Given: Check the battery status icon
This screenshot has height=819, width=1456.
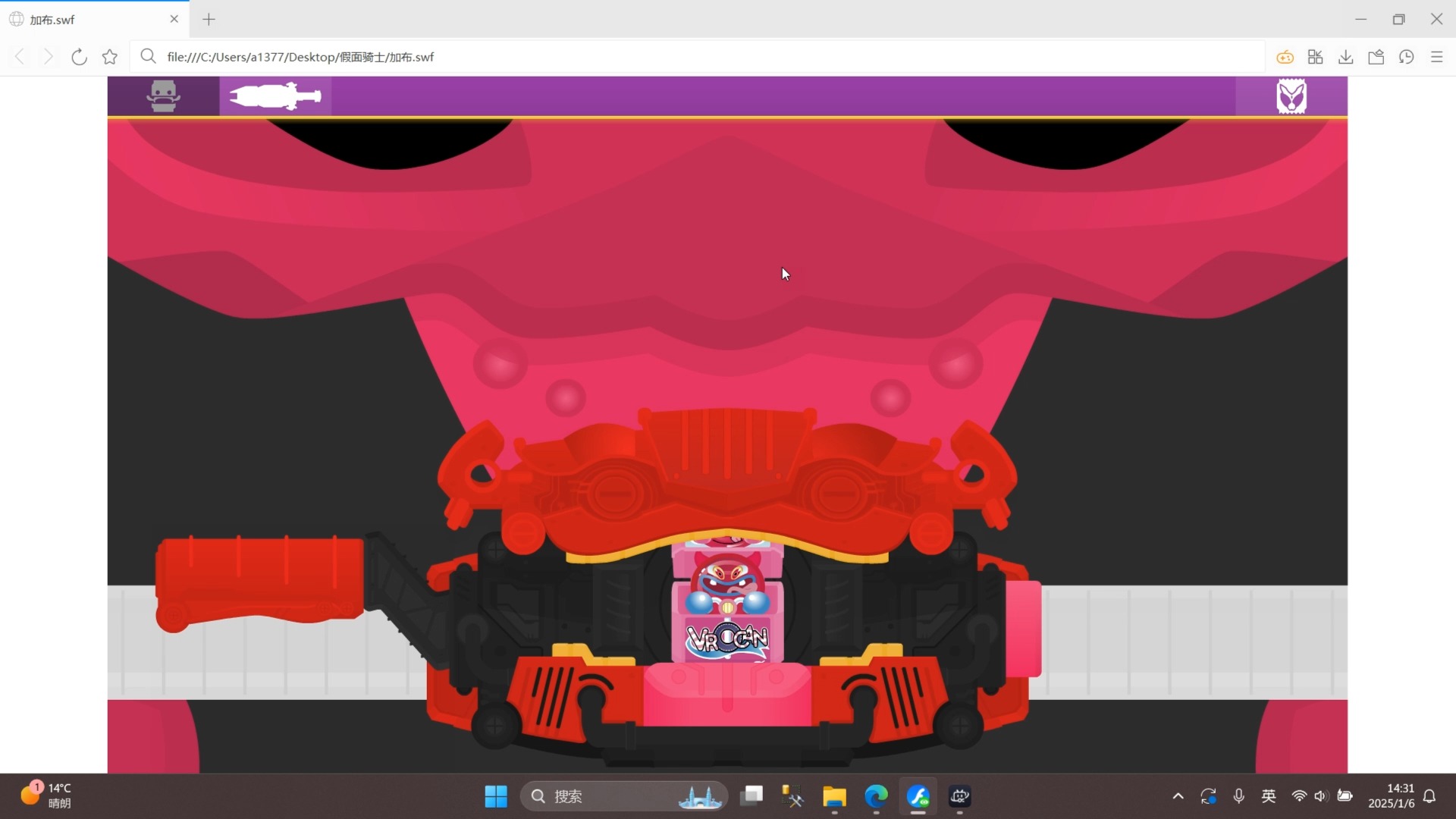Looking at the screenshot, I should (1345, 796).
